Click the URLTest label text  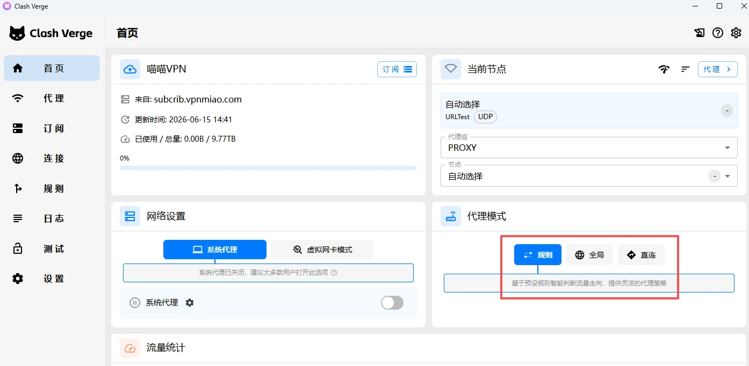(x=458, y=116)
